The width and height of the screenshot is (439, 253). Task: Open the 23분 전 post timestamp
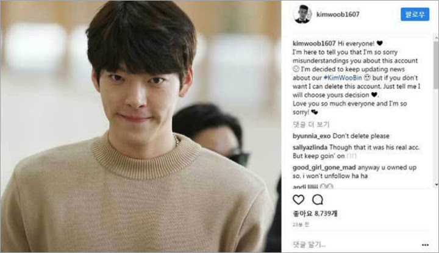coord(301,224)
